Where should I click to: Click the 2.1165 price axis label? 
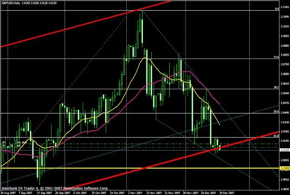(x=285, y=7)
